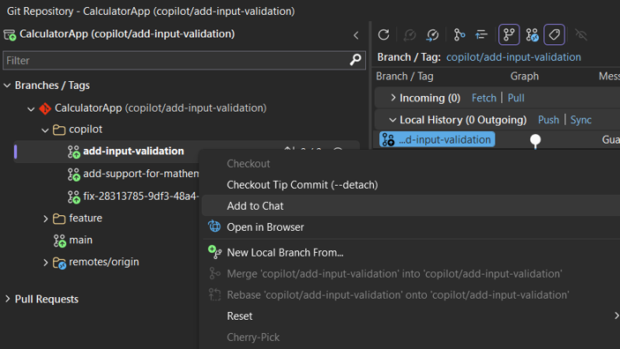Click branch icon beside add-input-validation
Viewport: 620px width, 349px height.
click(73, 152)
